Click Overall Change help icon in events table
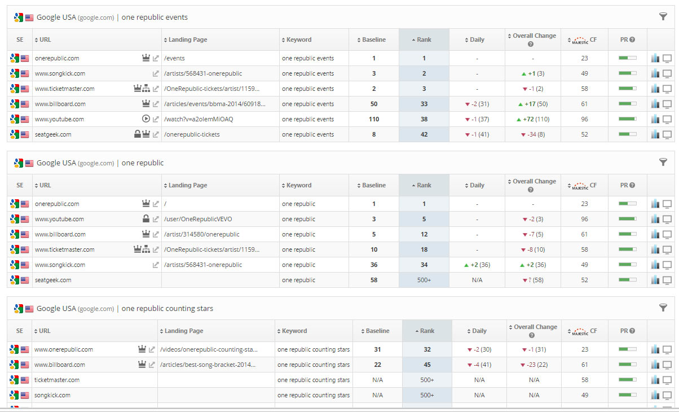The width and height of the screenshot is (679, 412). (531, 44)
